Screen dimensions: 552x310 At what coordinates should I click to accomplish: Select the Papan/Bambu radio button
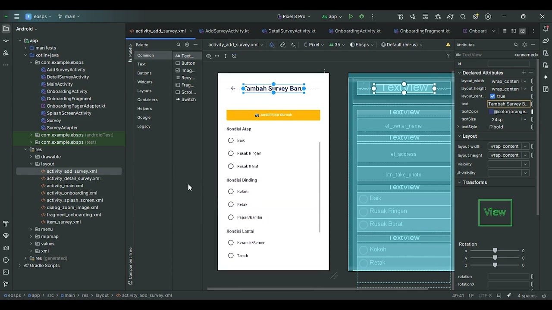pyautogui.click(x=231, y=217)
